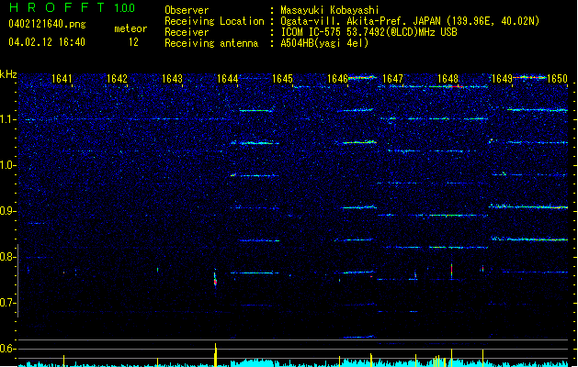Screen dimensions: 578x367
Task: Click the 0.9 kHz frequency label
Action: (x=7, y=211)
